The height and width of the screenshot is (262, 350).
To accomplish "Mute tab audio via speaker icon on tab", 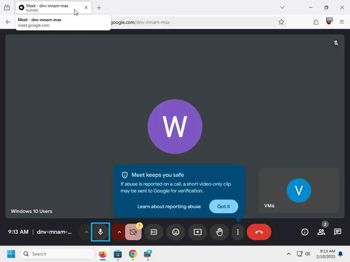I will (22, 8).
